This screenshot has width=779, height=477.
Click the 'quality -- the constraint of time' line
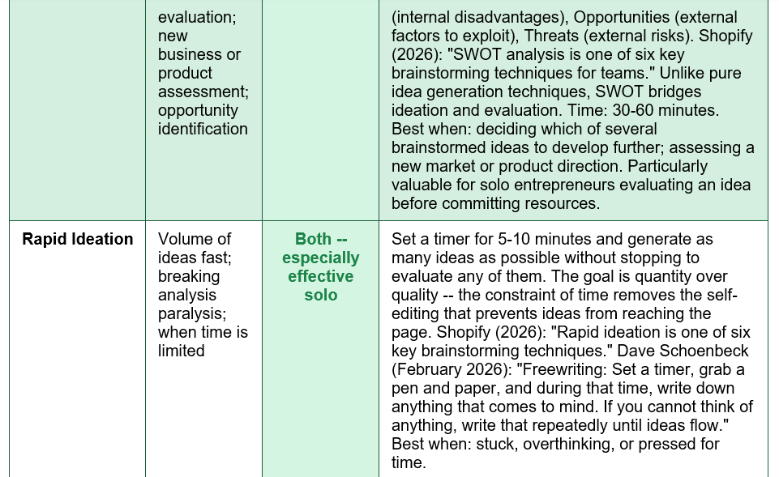point(564,296)
